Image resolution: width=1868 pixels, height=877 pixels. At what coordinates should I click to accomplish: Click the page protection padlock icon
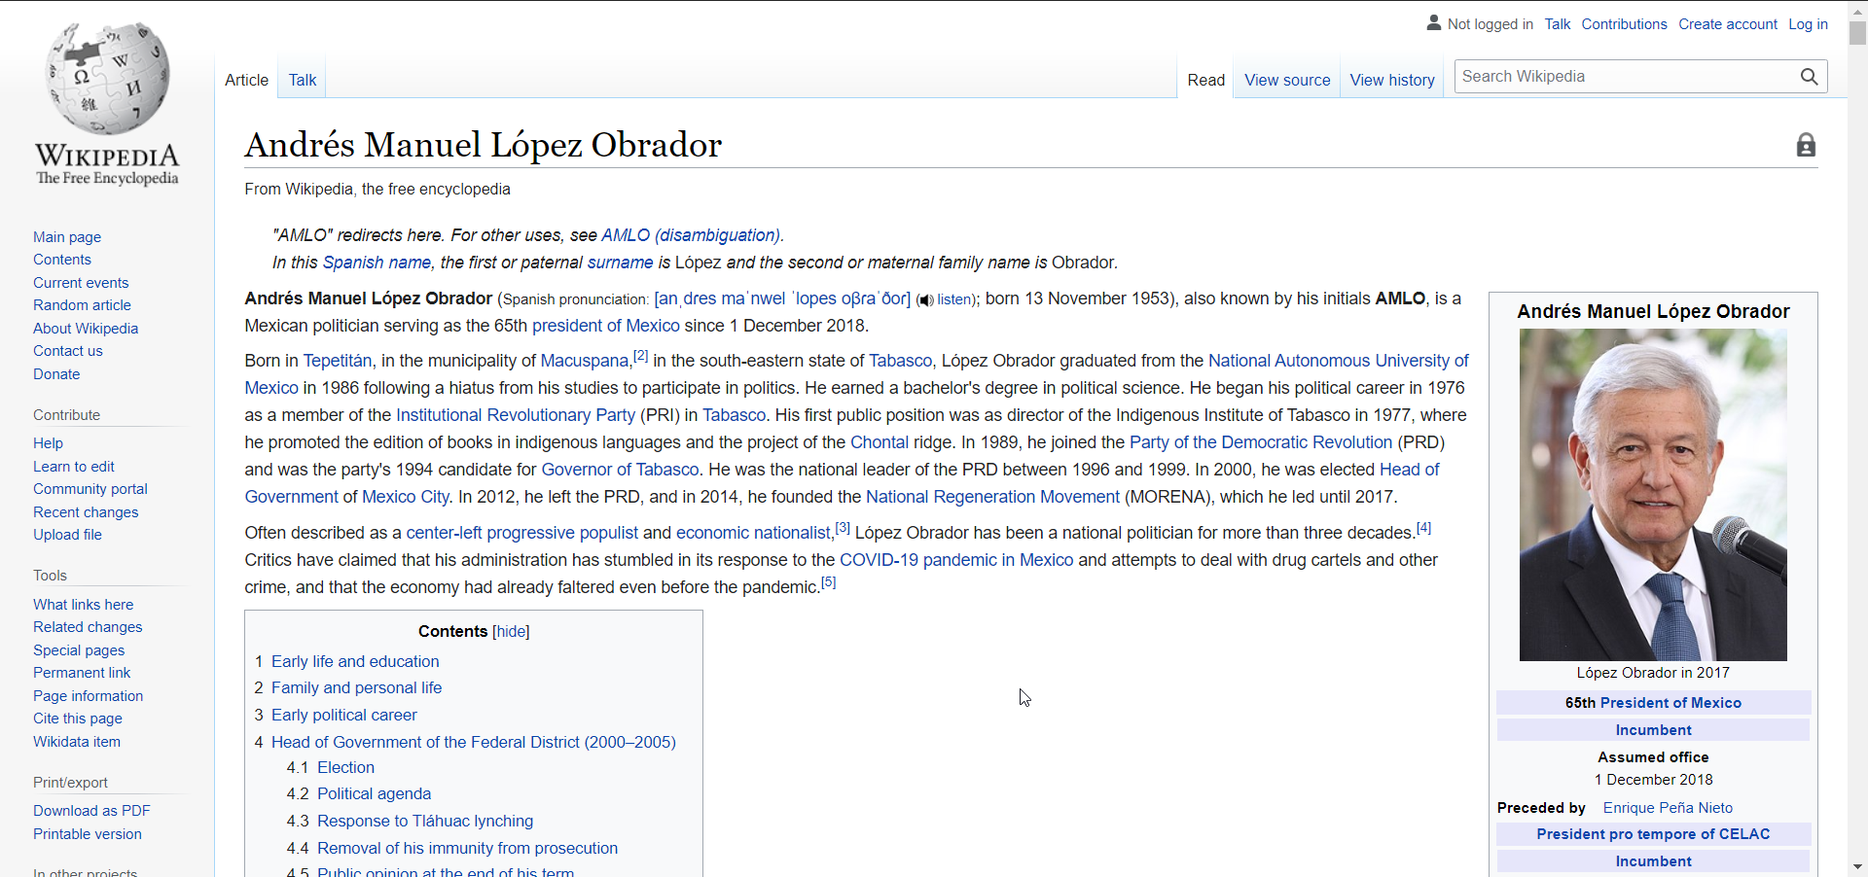[1806, 145]
